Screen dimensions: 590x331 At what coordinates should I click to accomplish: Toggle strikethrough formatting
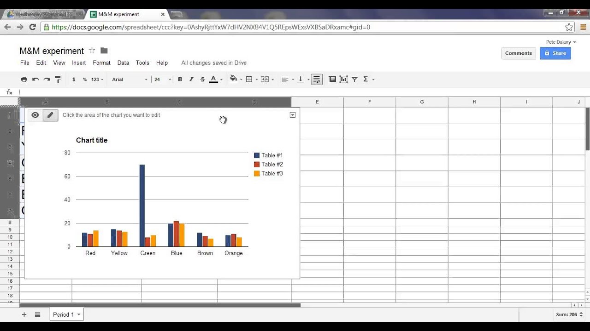pos(202,79)
